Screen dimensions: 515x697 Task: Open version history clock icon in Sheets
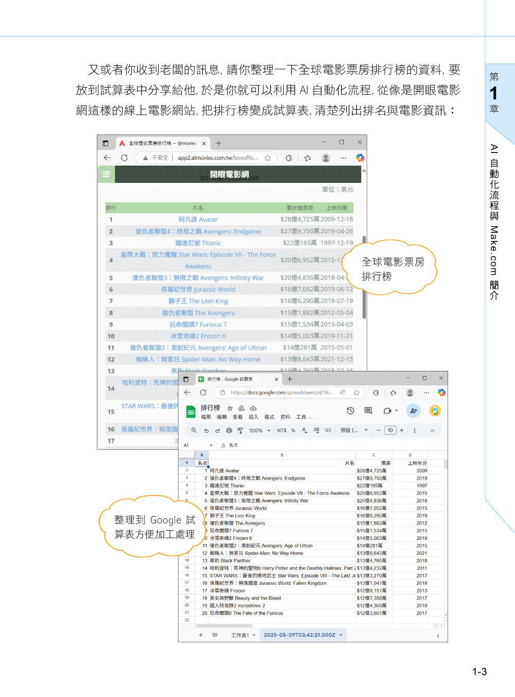click(350, 411)
